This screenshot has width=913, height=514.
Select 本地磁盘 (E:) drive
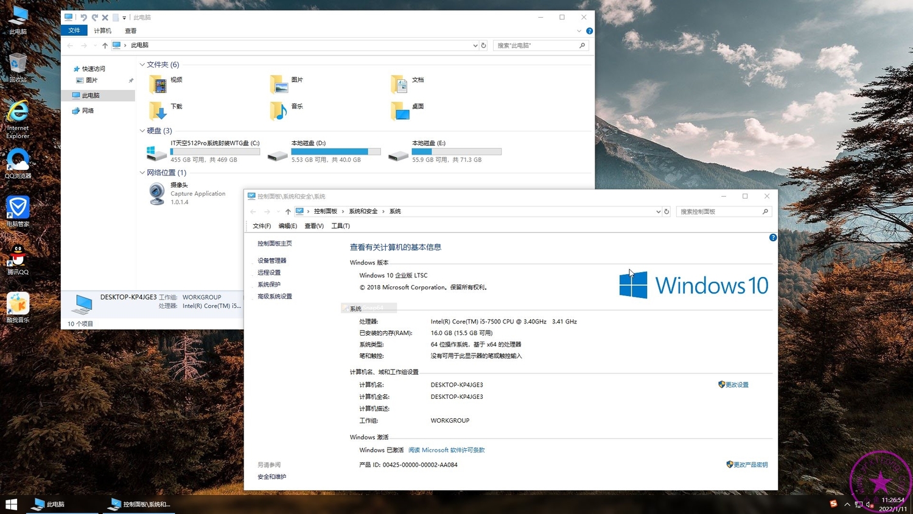coord(446,152)
